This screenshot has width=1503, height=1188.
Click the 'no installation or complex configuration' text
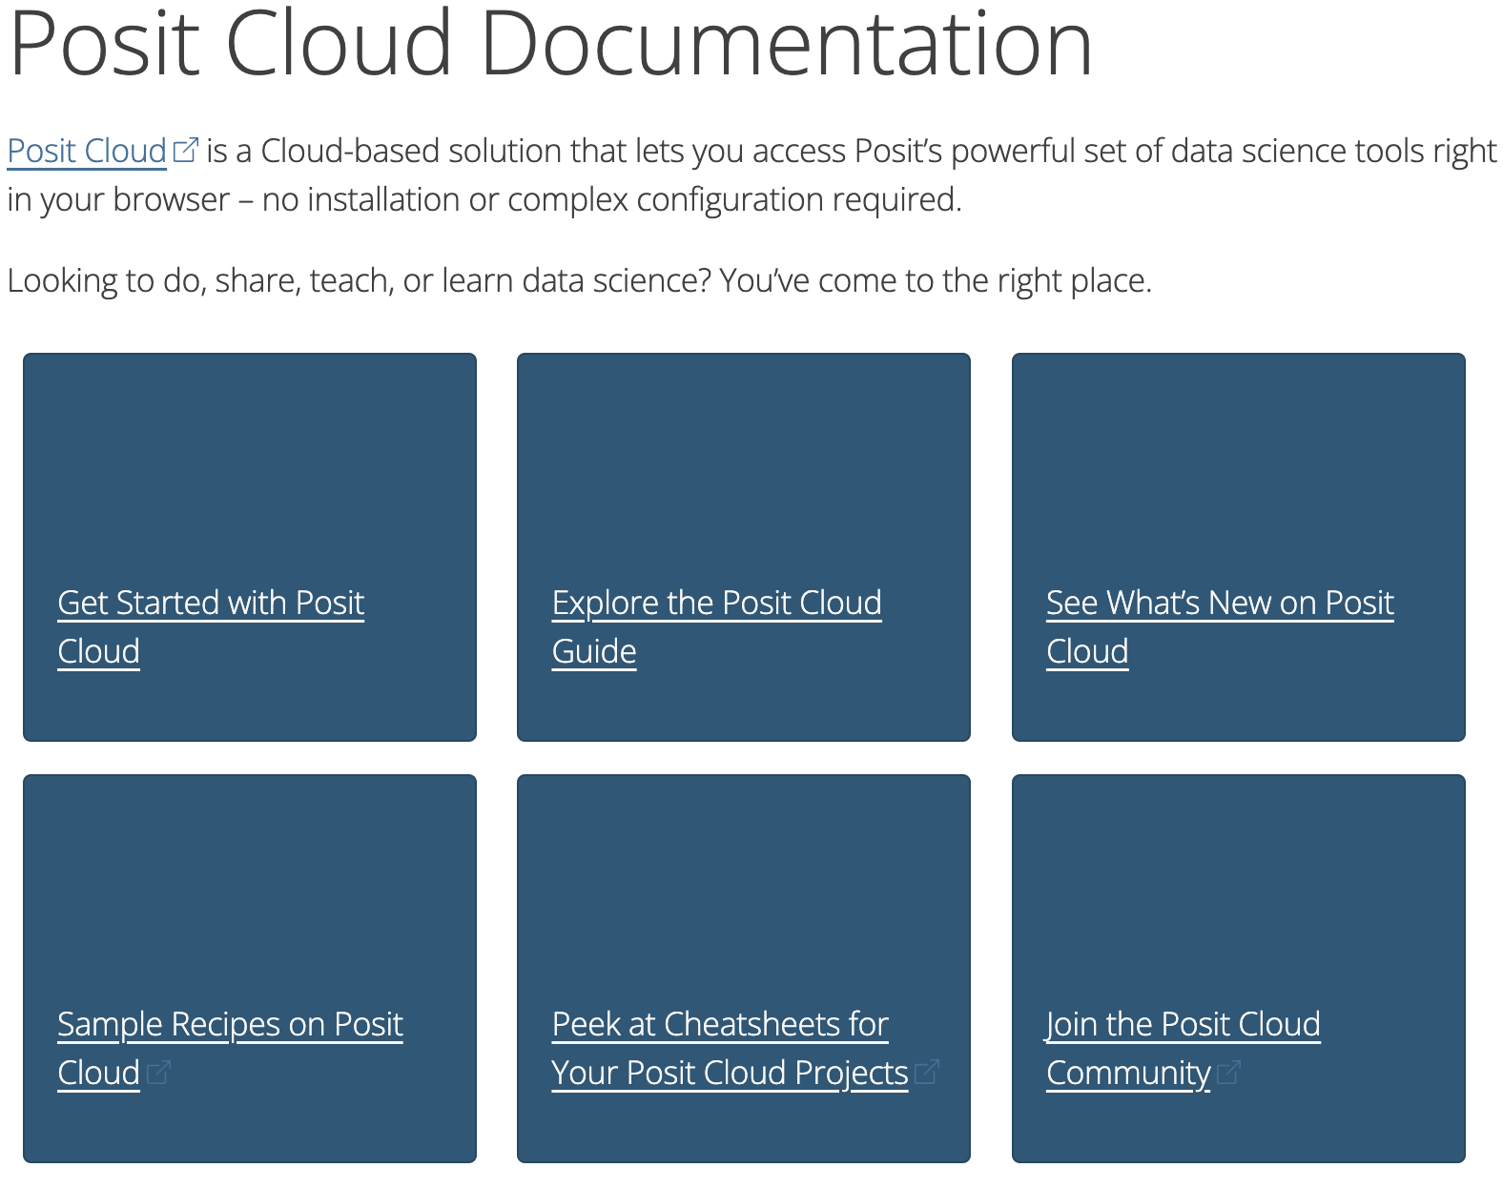610,200
